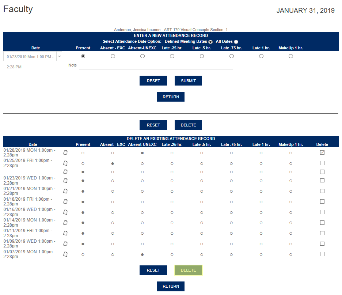Viewport: 342px width, 295px height.
Task: Click RESET beside the SUBMIT button
Action: pyautogui.click(x=153, y=81)
